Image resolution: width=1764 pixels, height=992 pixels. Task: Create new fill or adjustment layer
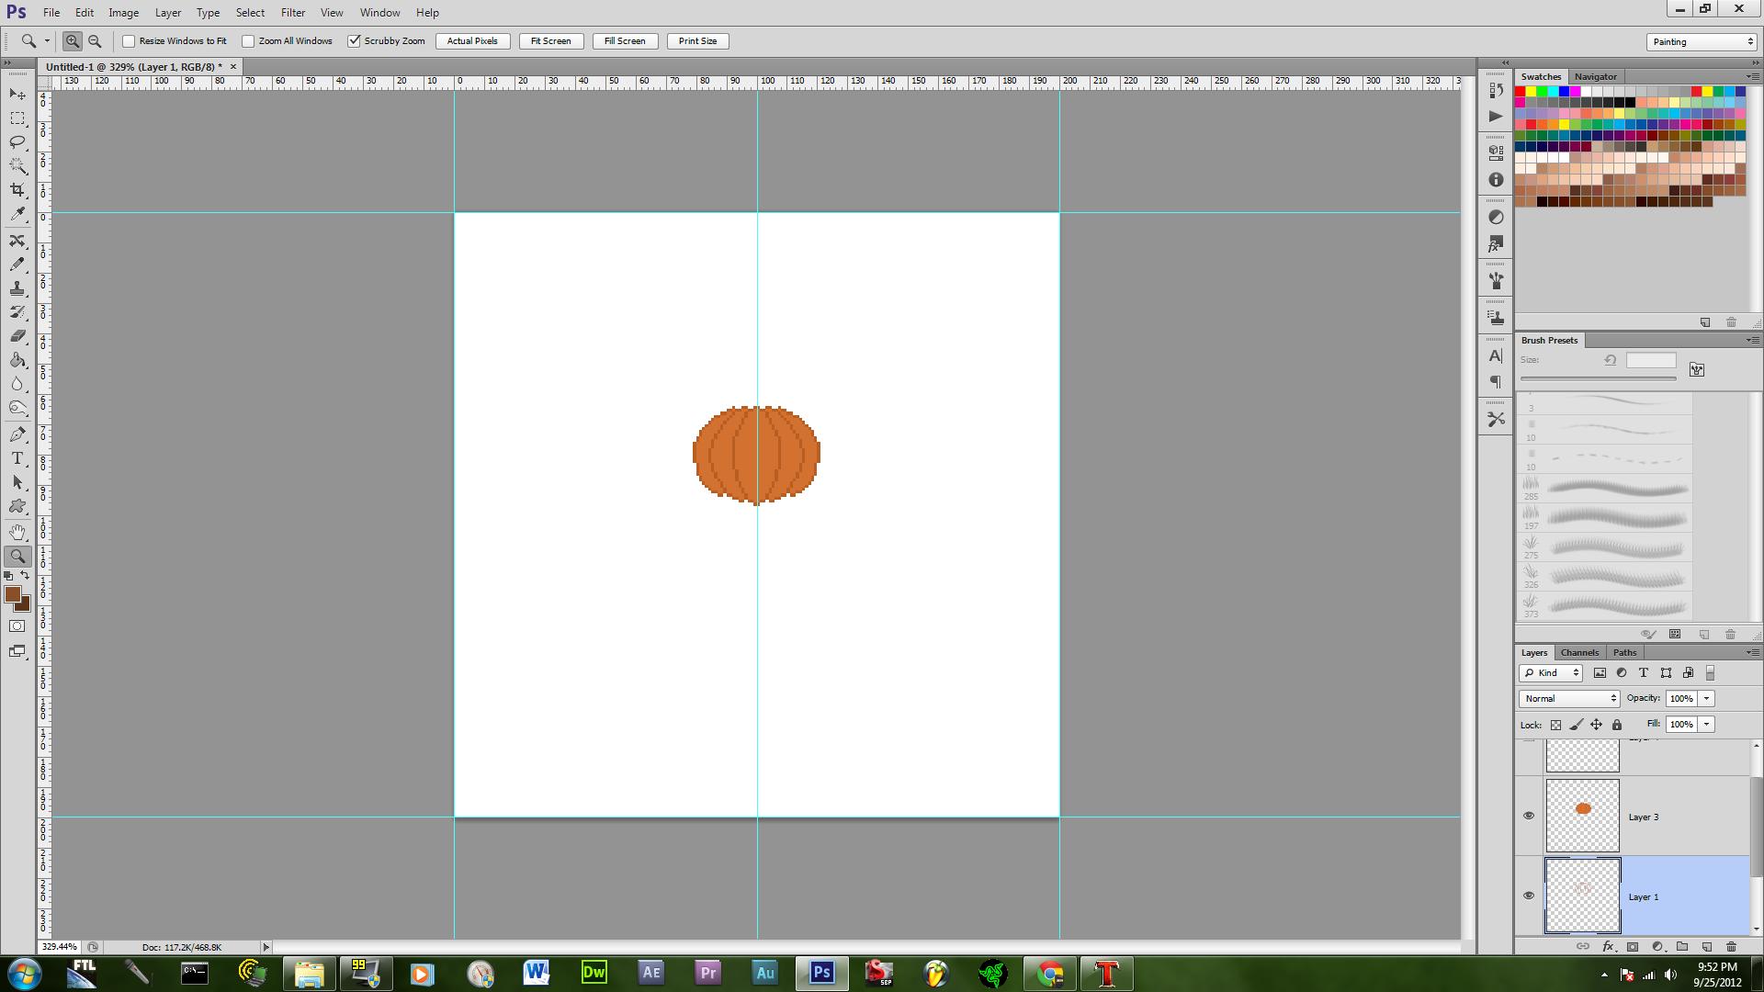coord(1657,946)
